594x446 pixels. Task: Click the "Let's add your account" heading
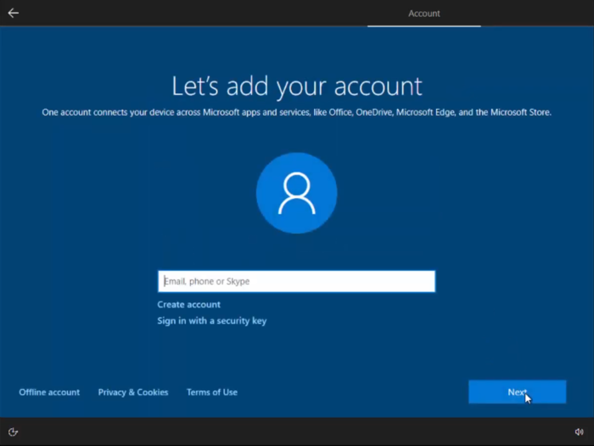[x=297, y=87]
